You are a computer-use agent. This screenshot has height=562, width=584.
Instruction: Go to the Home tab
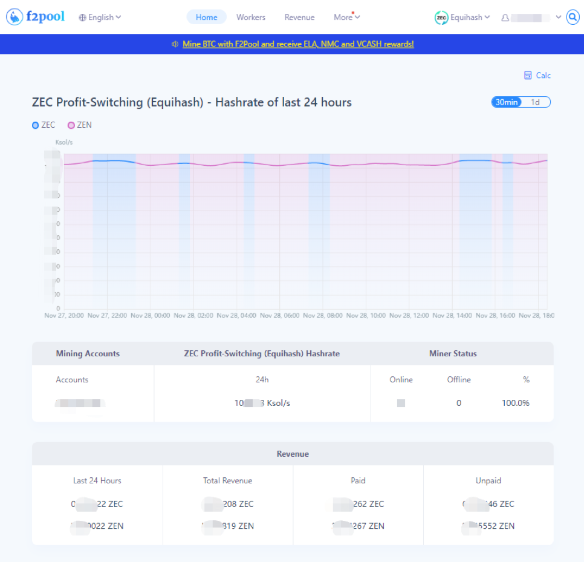click(206, 17)
